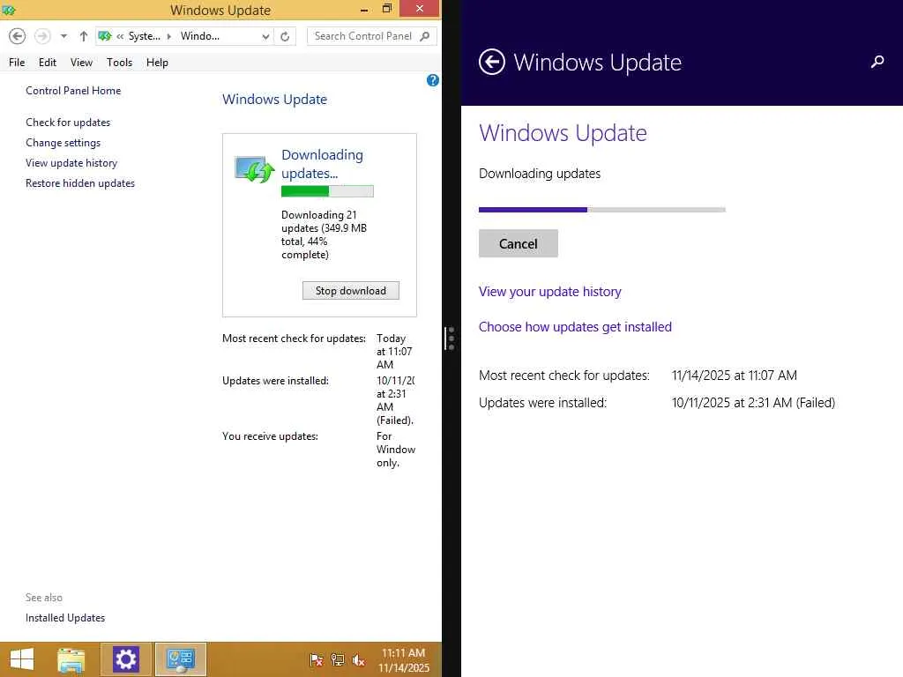This screenshot has width=903, height=677.
Task: Expand address bar history dropdown
Action: click(x=265, y=36)
